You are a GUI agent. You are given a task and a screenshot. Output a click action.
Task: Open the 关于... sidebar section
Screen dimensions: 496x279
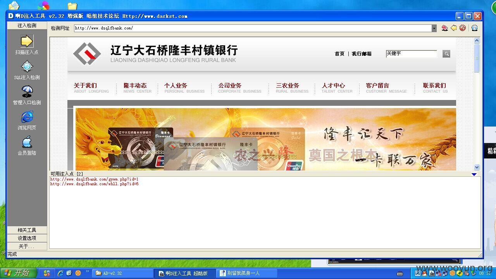[27, 246]
